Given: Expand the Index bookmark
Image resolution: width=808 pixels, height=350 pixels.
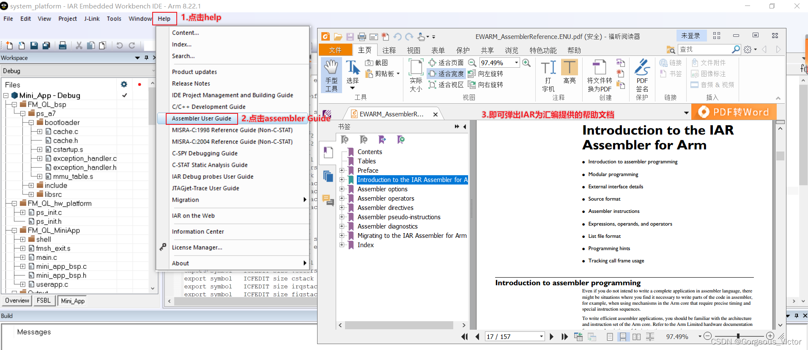Looking at the screenshot, I should (342, 245).
